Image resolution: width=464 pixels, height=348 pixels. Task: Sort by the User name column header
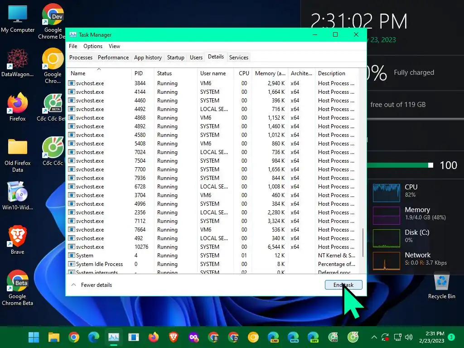tap(216, 73)
